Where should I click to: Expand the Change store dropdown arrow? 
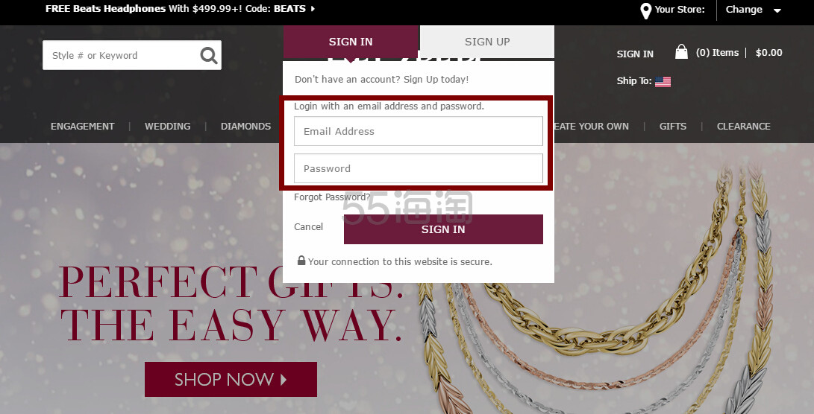pyautogui.click(x=777, y=10)
